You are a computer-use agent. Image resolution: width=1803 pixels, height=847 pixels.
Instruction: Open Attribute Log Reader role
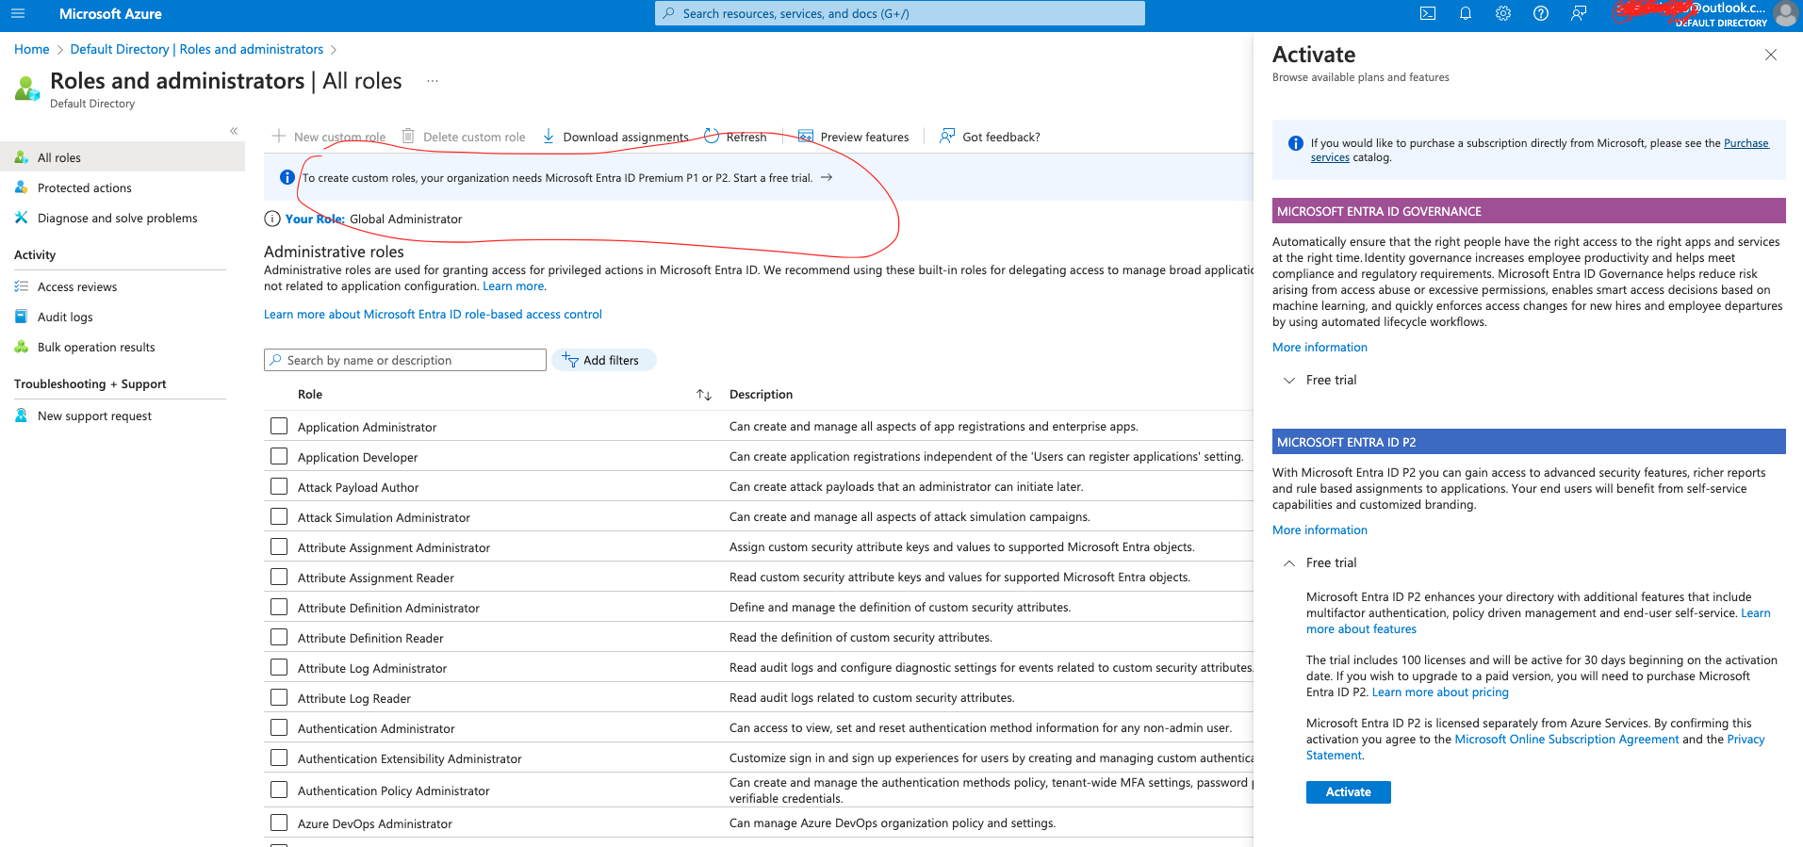coord(354,698)
